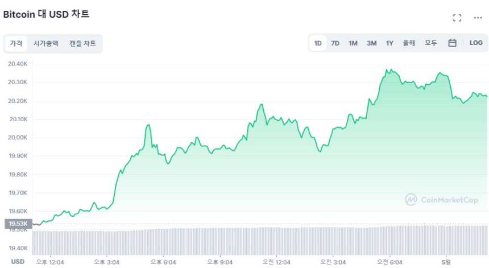The width and height of the screenshot is (489, 268).
Task: Choose the 1Y time range
Action: pos(389,43)
